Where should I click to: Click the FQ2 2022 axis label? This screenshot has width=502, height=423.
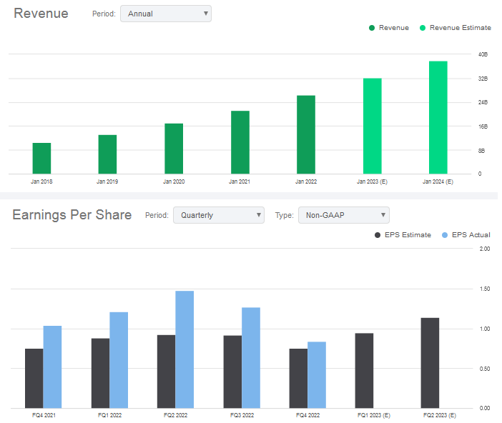(x=175, y=415)
